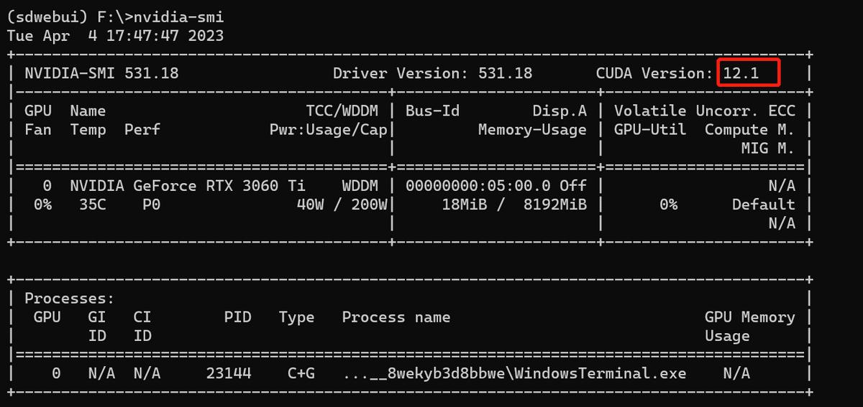863x407 pixels.
Task: Click the Driver Version 531.18 value
Action: click(x=505, y=73)
